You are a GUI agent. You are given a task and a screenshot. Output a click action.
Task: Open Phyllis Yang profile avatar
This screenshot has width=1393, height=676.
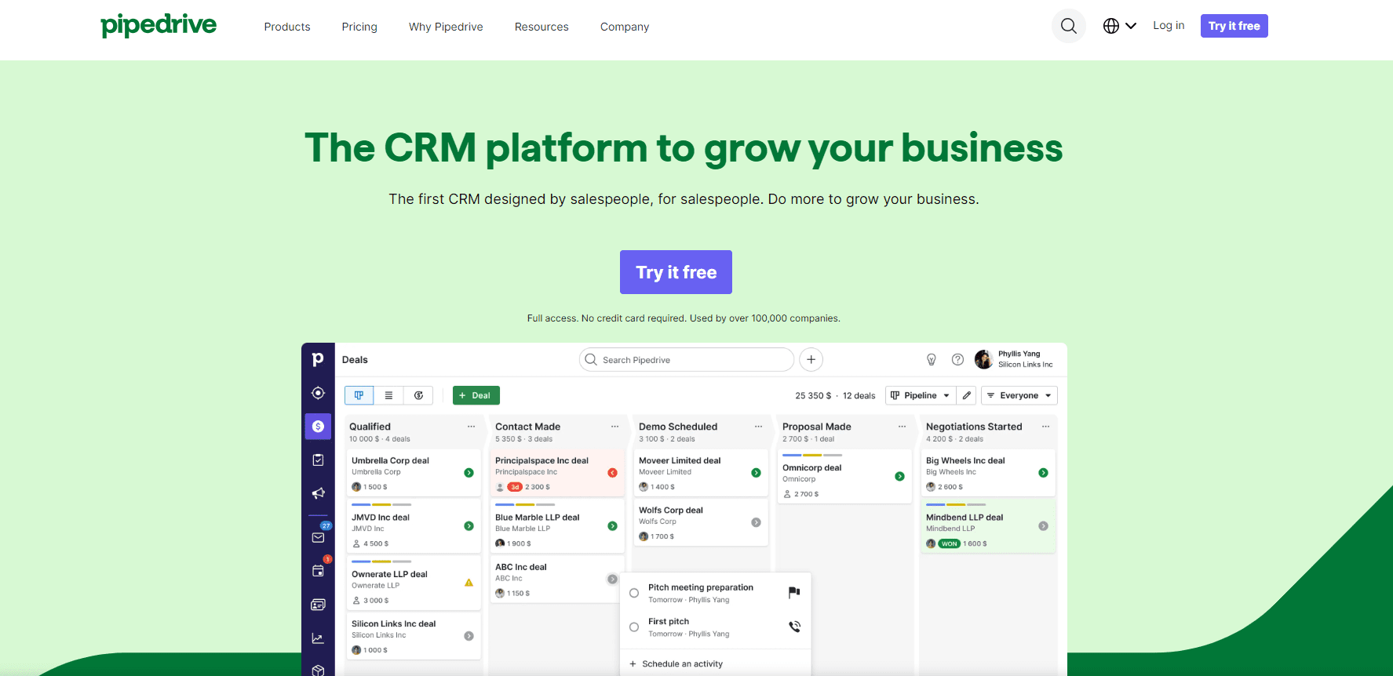(983, 359)
